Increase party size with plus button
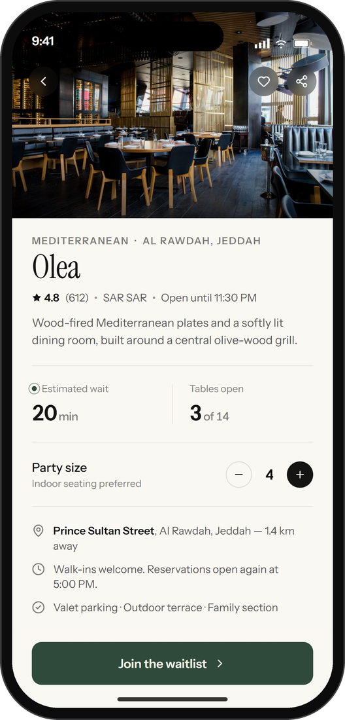 point(300,475)
